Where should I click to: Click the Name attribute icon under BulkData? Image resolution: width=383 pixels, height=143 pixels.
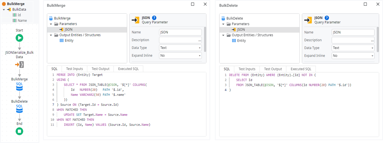14,20
